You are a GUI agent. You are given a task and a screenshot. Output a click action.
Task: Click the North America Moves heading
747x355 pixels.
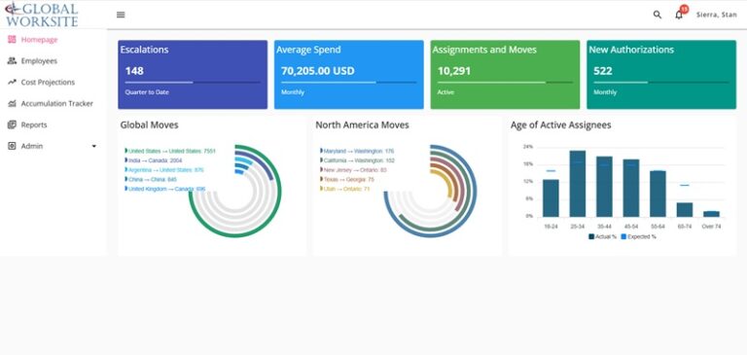pos(362,125)
